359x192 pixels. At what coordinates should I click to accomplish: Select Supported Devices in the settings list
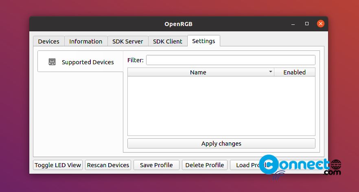coord(80,62)
